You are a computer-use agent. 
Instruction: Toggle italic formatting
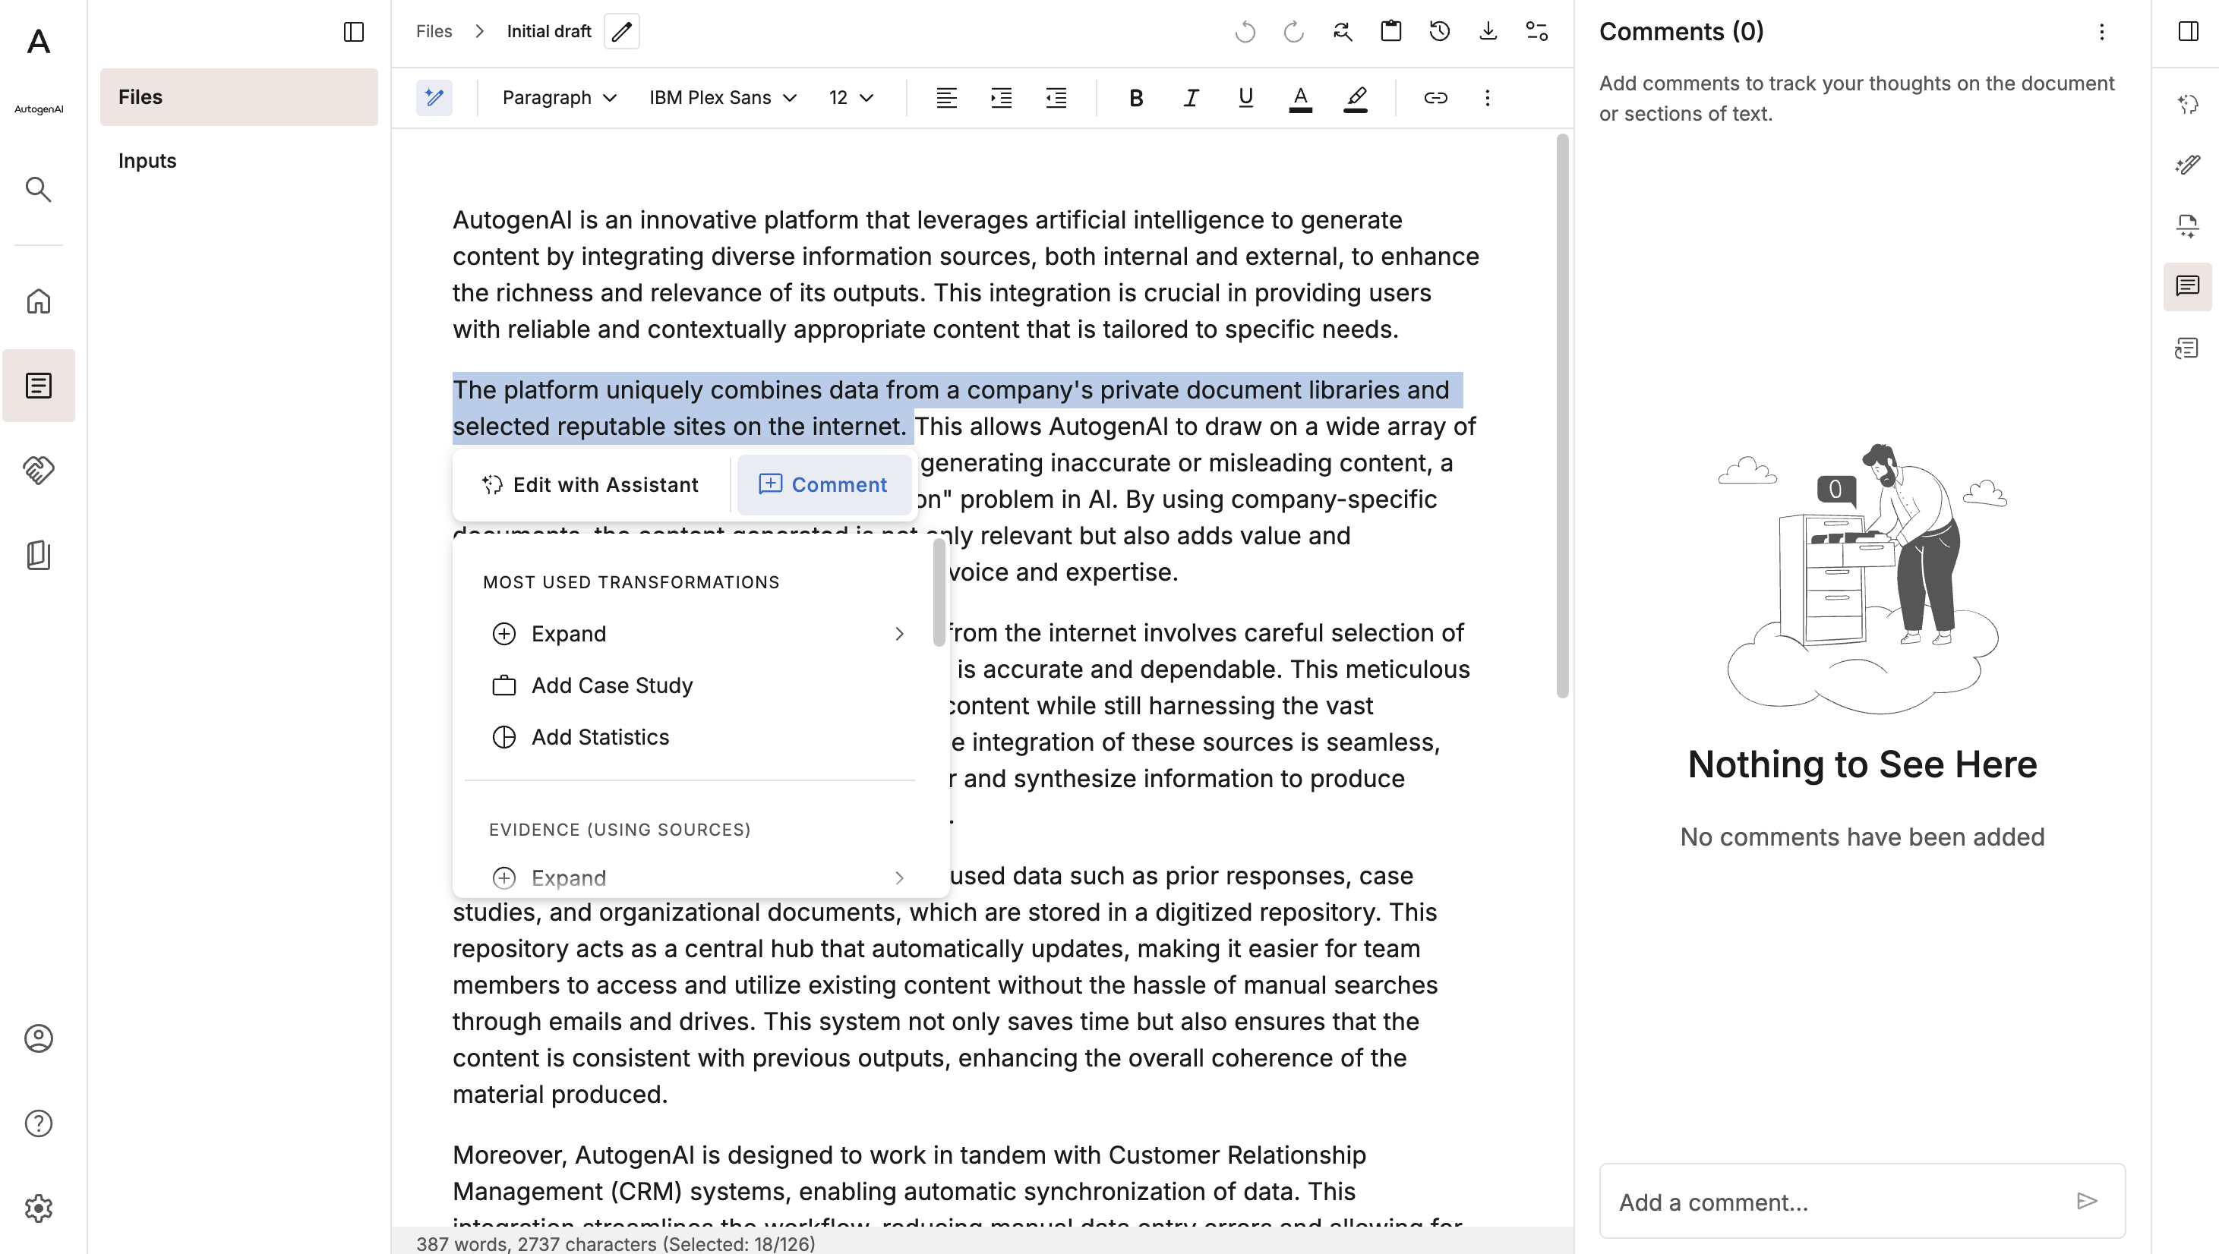click(x=1192, y=98)
